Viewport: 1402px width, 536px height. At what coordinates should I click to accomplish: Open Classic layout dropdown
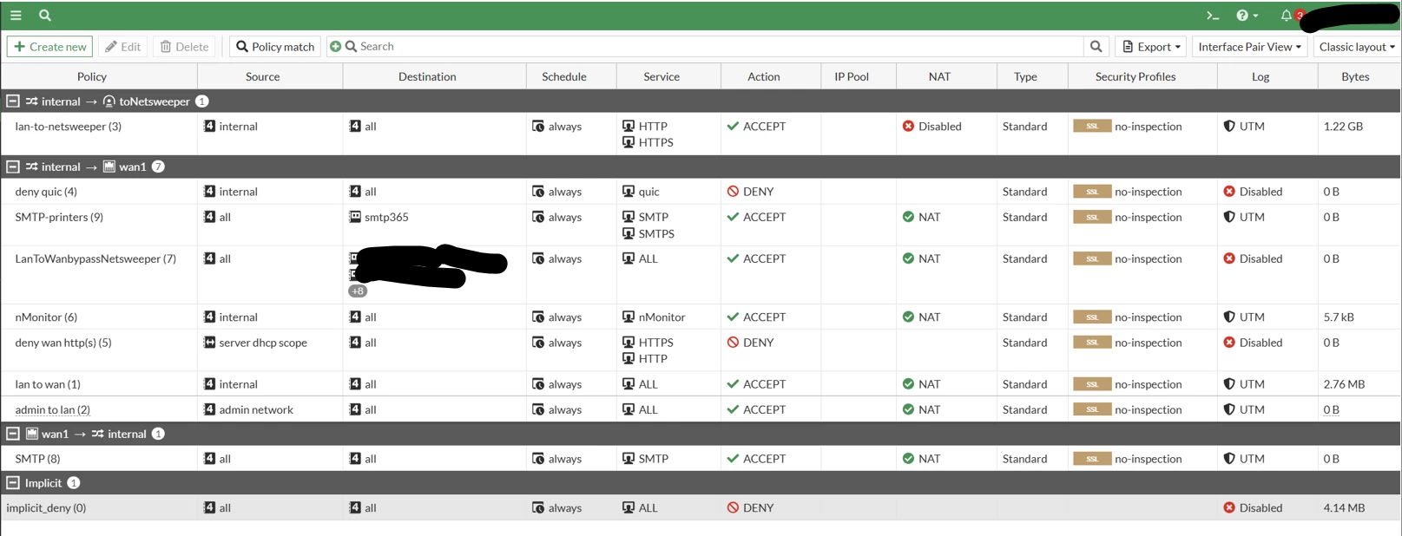pyautogui.click(x=1356, y=47)
